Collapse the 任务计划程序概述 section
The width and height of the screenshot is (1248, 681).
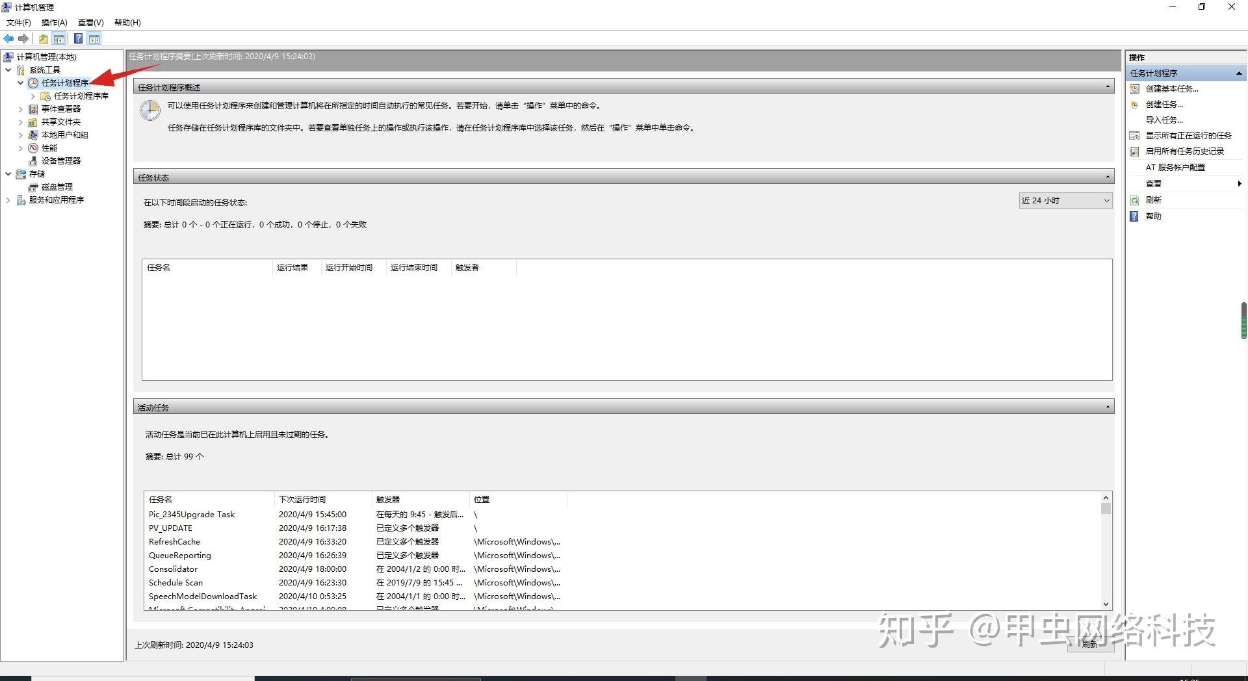1108,86
